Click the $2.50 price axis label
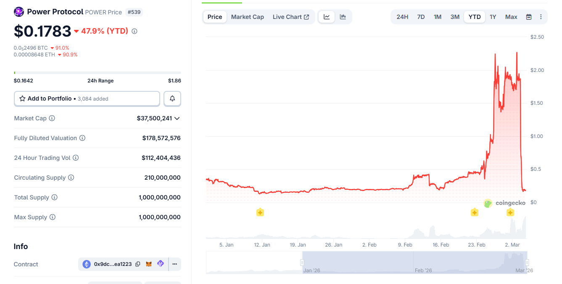Viewport: 562px width, 284px height. coord(537,37)
